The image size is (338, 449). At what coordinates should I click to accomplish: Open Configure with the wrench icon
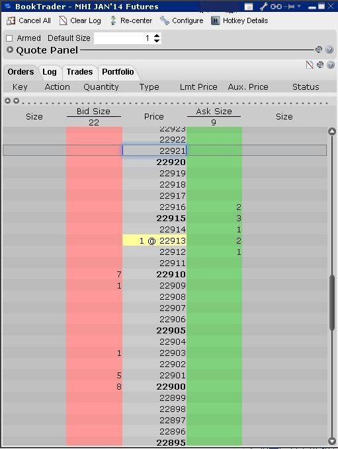(x=165, y=20)
